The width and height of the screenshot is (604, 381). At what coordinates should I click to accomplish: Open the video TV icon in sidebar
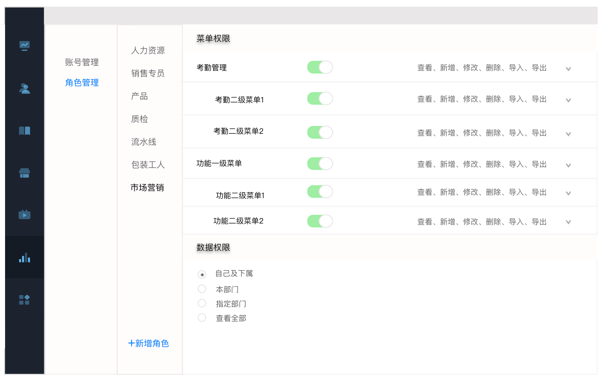point(25,215)
